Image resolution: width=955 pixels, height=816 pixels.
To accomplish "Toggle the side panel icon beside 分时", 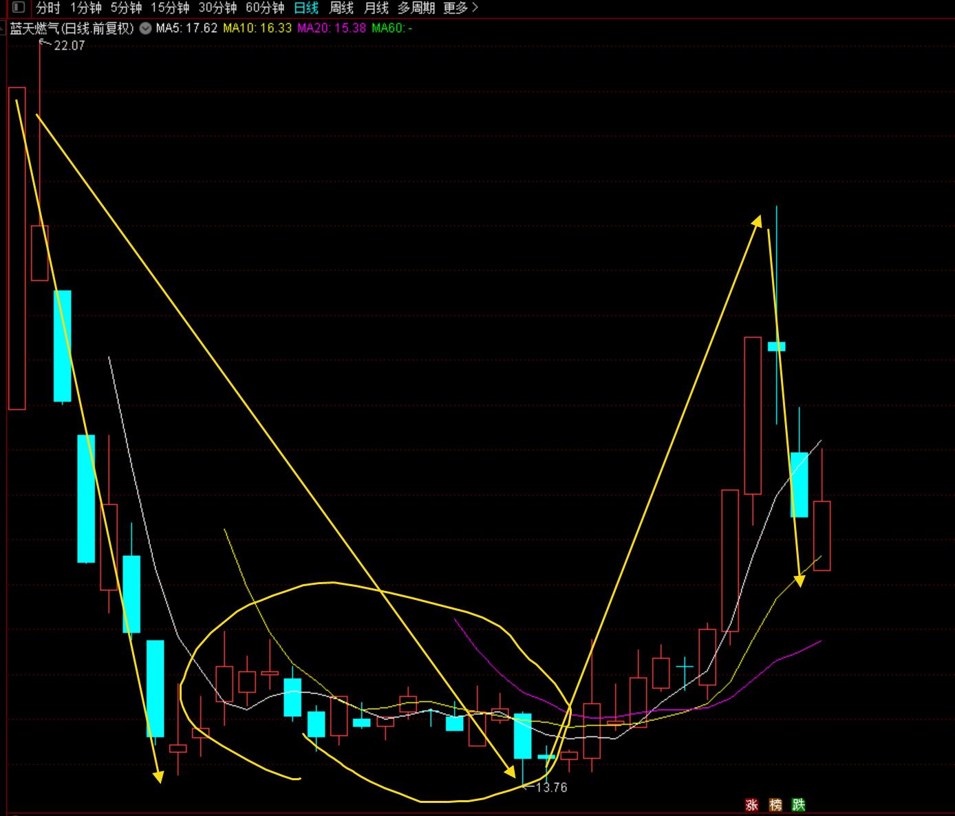I will point(19,8).
